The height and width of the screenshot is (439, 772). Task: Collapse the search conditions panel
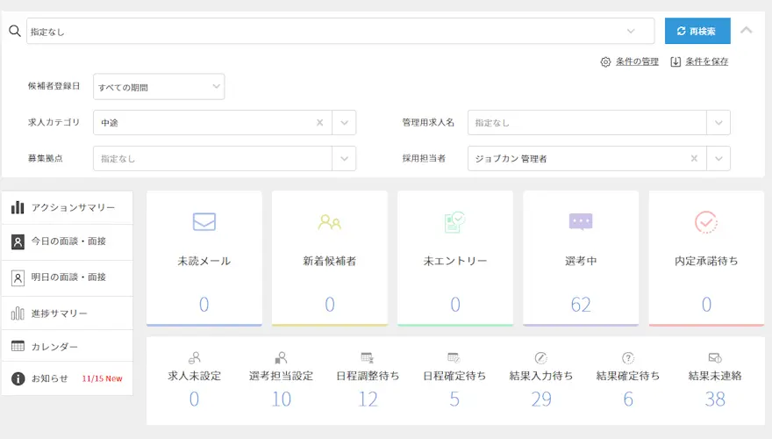747,30
